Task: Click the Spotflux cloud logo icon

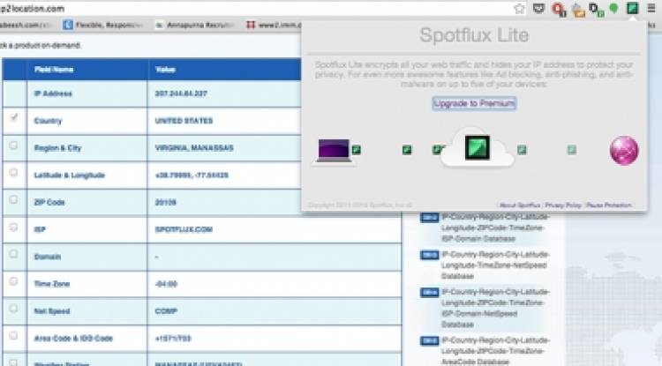Action: pyautogui.click(x=477, y=147)
